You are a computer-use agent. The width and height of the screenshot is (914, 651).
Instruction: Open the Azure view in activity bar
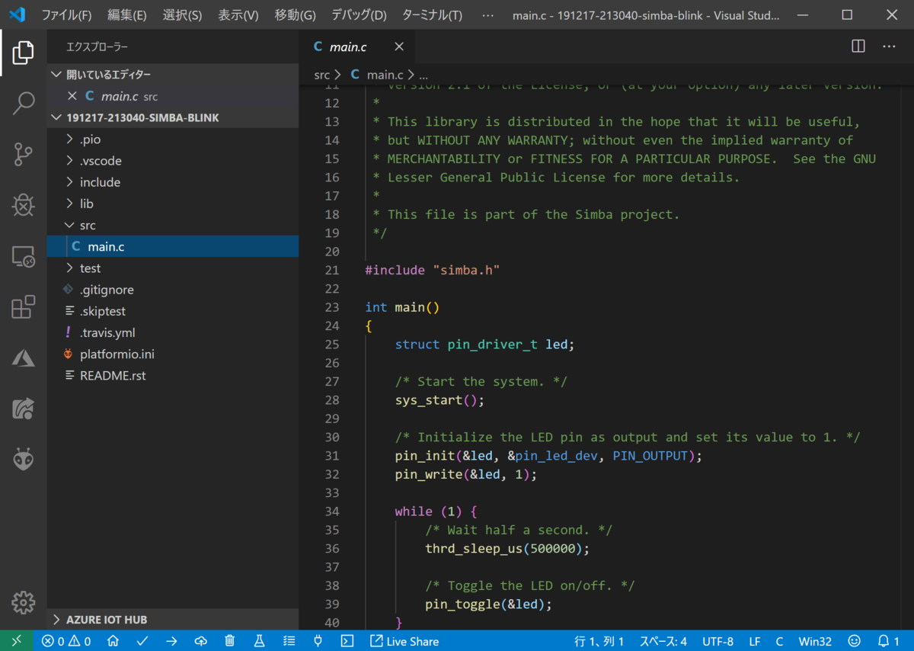pyautogui.click(x=24, y=358)
